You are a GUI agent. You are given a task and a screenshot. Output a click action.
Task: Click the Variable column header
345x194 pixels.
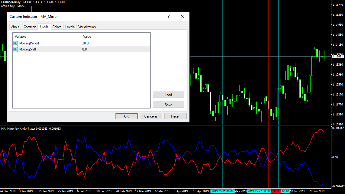click(x=47, y=37)
